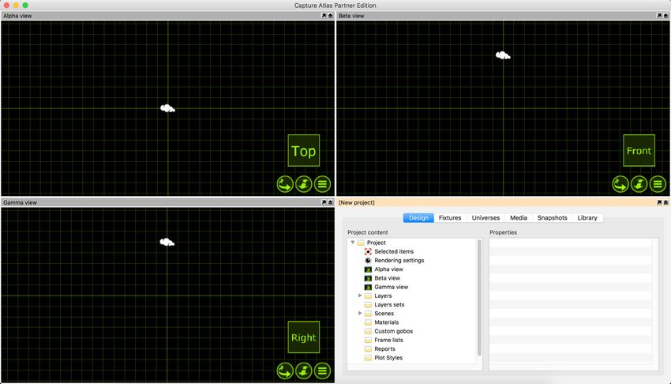671x384 pixels.
Task: Select Rendering settings in project content
Action: pyautogui.click(x=399, y=261)
